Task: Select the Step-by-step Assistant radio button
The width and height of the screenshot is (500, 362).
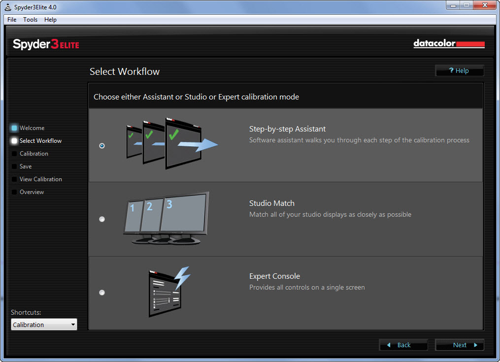Action: [102, 146]
